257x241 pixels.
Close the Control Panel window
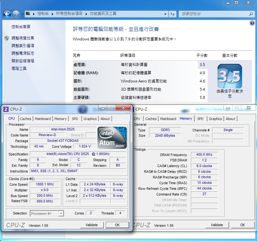[x=248, y=3]
